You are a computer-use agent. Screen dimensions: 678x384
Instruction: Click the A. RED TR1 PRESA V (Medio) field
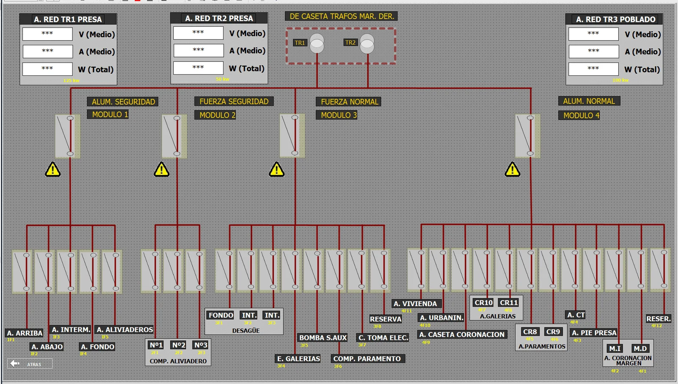[x=47, y=34]
